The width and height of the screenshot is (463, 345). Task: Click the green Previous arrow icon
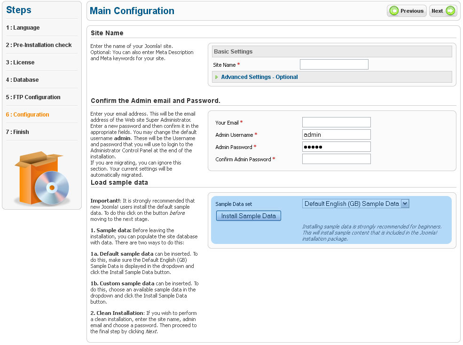point(394,11)
